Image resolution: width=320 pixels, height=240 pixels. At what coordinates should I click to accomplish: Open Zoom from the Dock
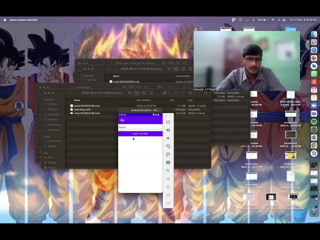[314, 105]
